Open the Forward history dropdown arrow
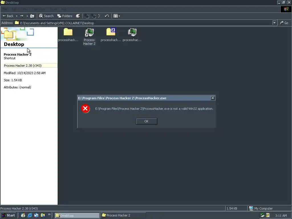This screenshot has height=219, width=292. click(27, 16)
